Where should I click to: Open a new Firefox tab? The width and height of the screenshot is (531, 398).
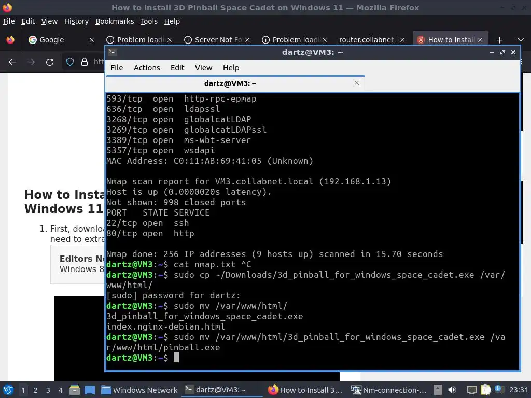coord(499,40)
